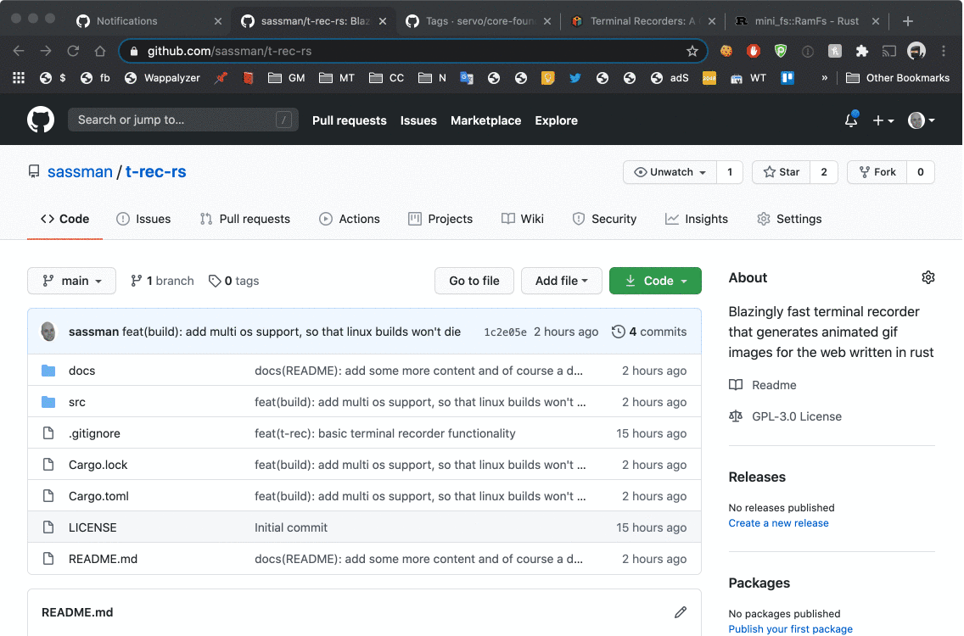Viewport: 964px width, 636px height.
Task: Click the docs folder icon
Action: 48,371
